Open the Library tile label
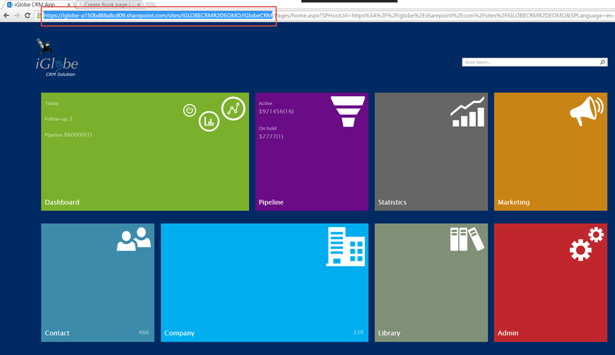 389,333
